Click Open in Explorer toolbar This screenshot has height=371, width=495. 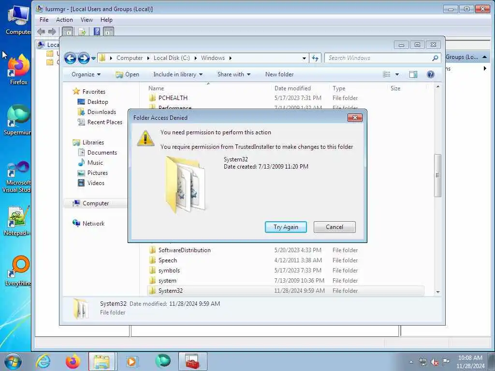[x=128, y=74]
